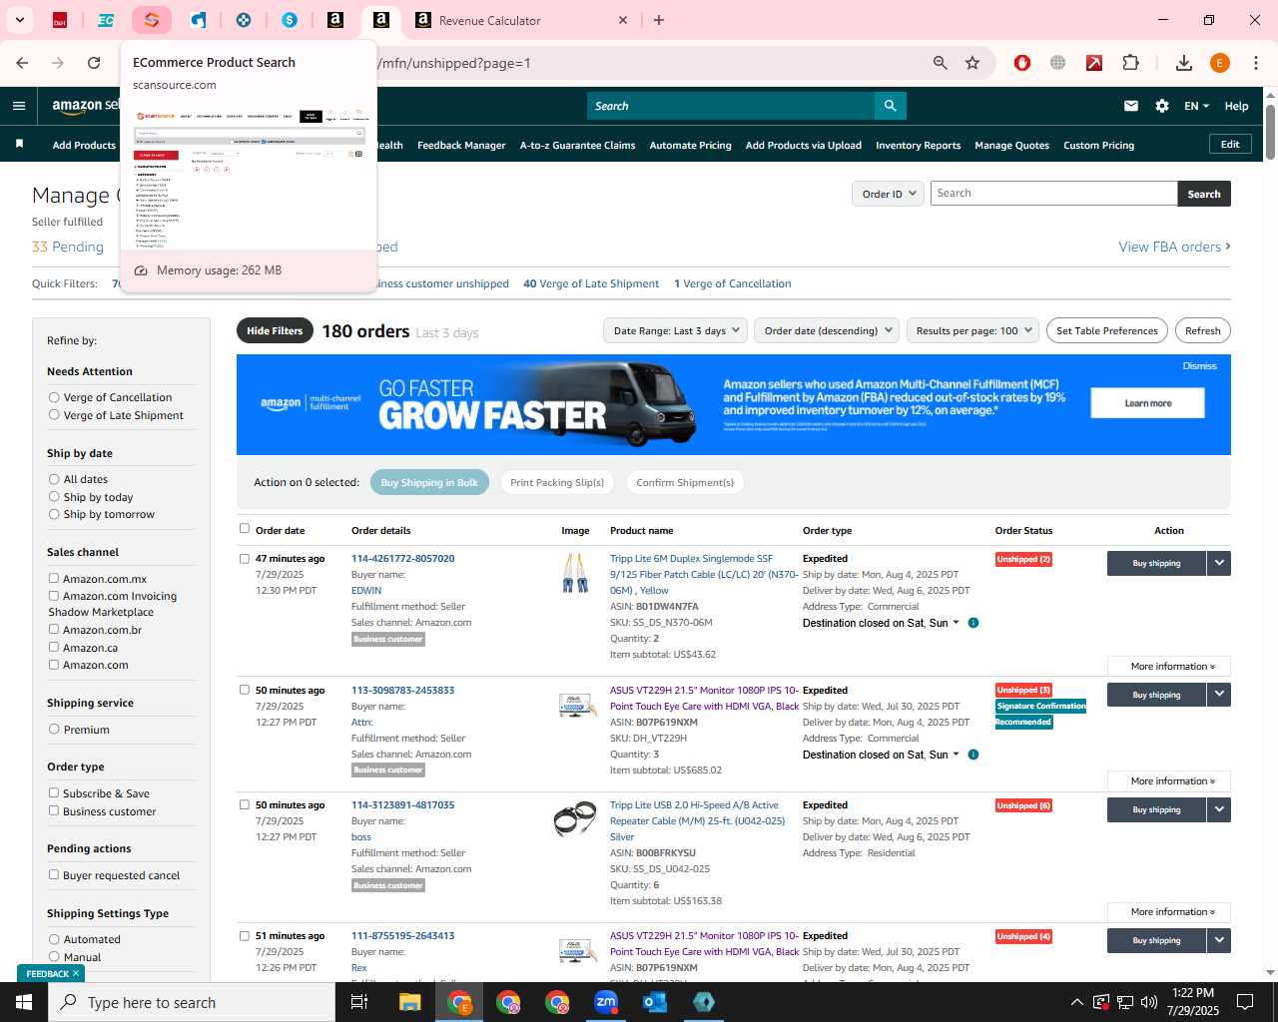Click the magnifier search button in header

pyautogui.click(x=890, y=106)
